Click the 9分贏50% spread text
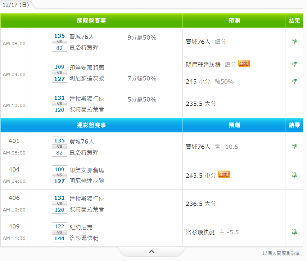Viewport: 307px width, 261px height. coord(142,37)
